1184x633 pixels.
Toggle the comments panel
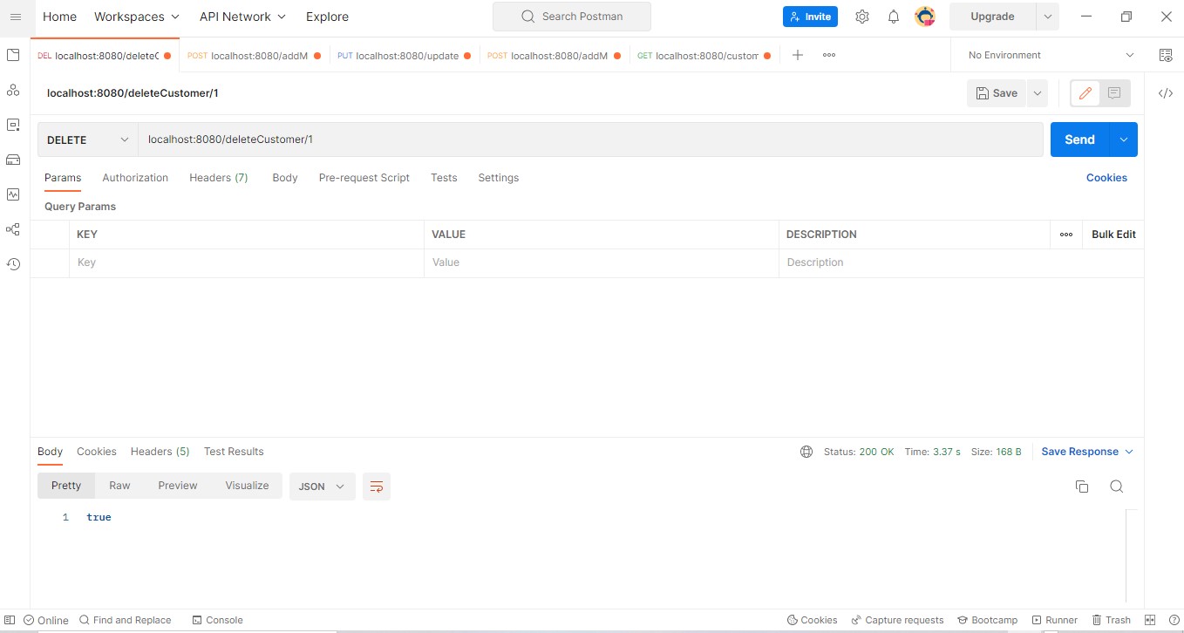[1113, 93]
